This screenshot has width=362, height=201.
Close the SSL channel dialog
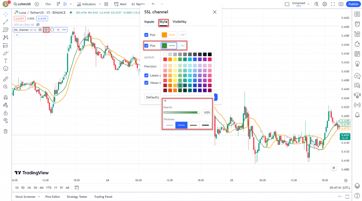point(215,12)
